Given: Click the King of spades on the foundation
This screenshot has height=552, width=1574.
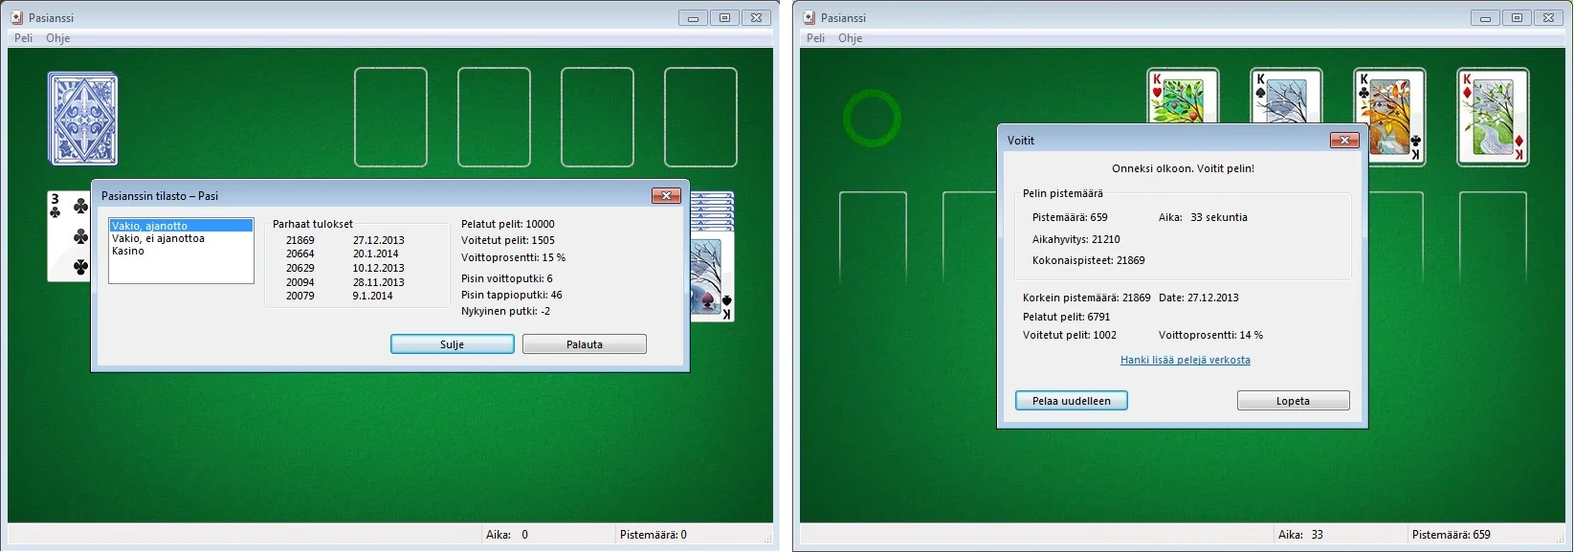Looking at the screenshot, I should pos(1286,96).
